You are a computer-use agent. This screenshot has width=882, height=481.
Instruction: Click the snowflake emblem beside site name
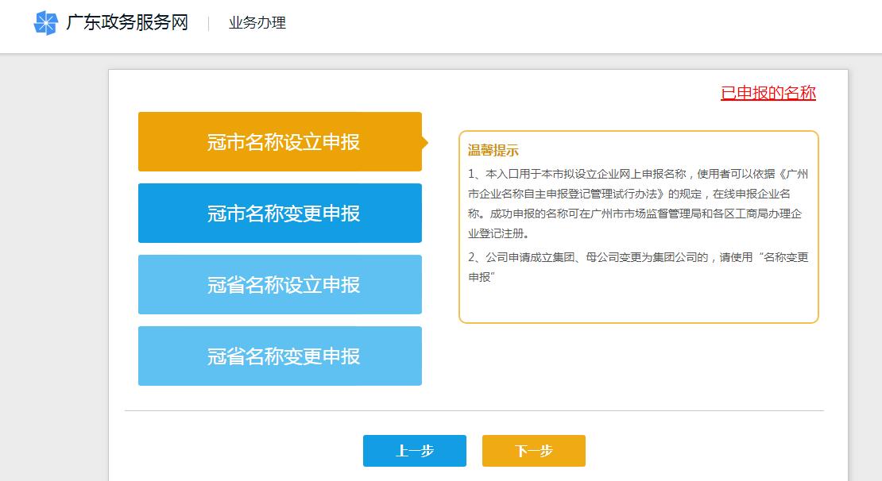[x=47, y=24]
